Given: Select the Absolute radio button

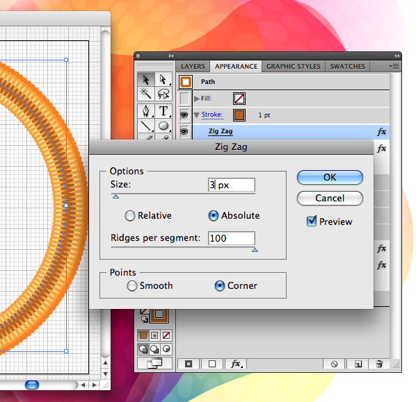Looking at the screenshot, I should (x=214, y=215).
